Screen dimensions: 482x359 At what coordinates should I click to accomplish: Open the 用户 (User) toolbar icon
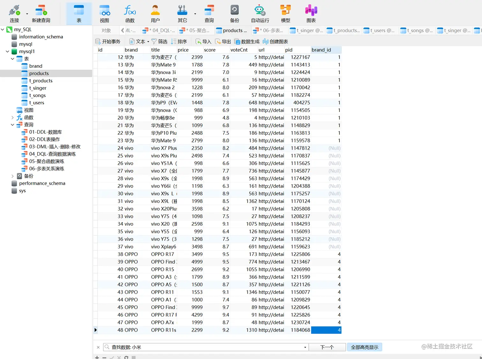[x=155, y=13]
